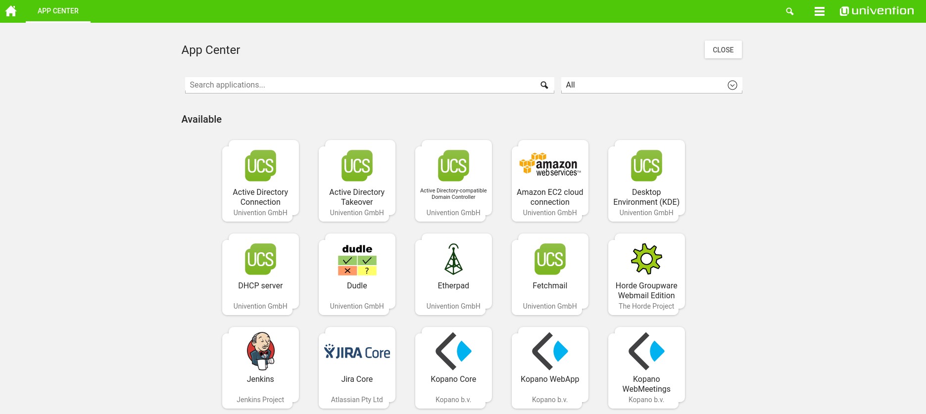Viewport: 926px width, 414px height.
Task: Click the Amazon EC2 cloud connection text
Action: tap(550, 197)
